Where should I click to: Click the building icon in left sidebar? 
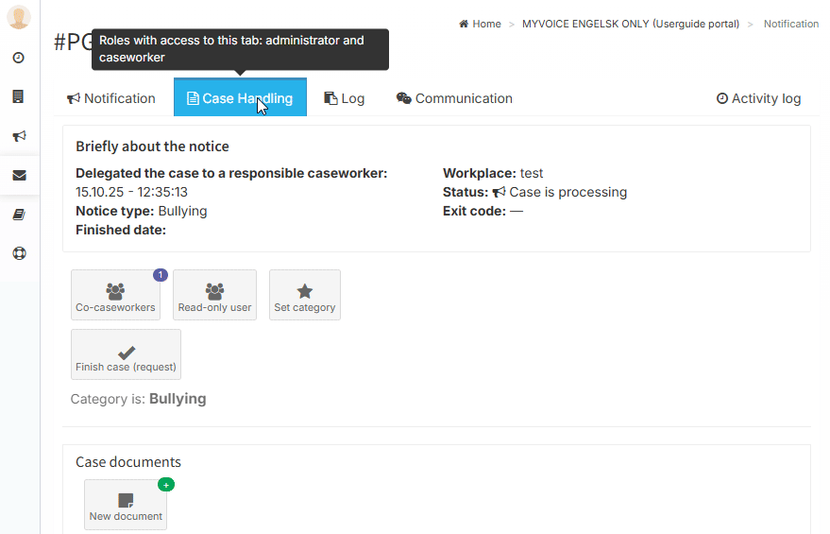[19, 96]
